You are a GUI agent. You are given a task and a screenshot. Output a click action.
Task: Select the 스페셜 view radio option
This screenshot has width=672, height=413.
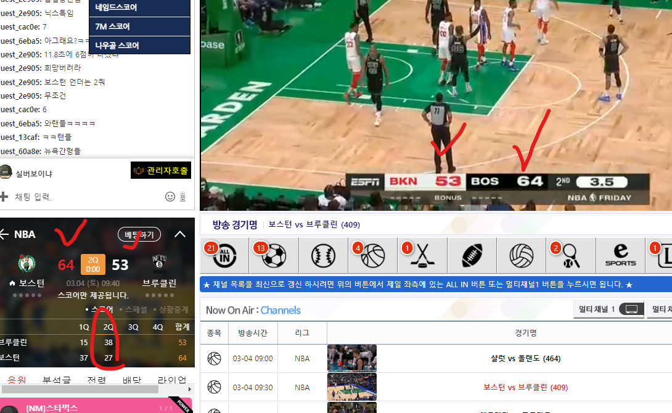pyautogui.click(x=133, y=309)
